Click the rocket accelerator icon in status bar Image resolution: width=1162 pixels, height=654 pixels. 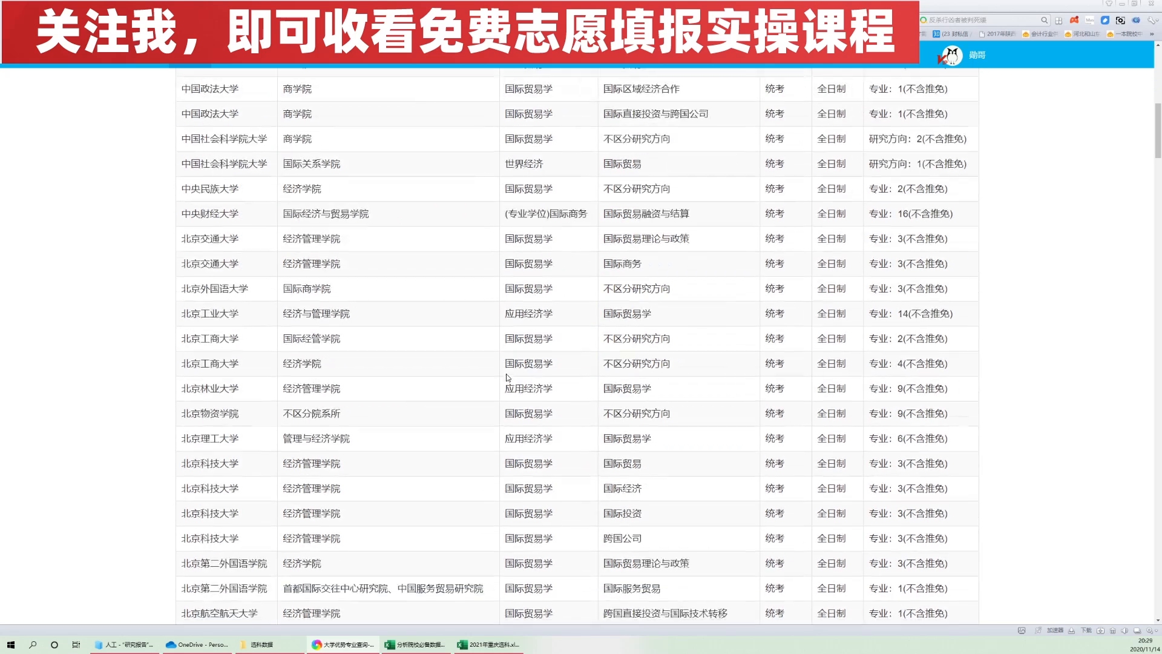coord(1038,630)
